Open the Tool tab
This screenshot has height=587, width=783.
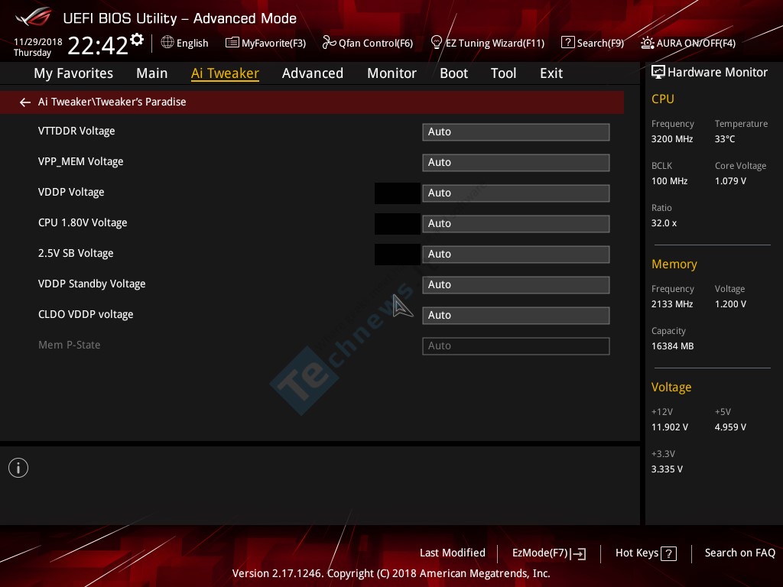(x=503, y=73)
